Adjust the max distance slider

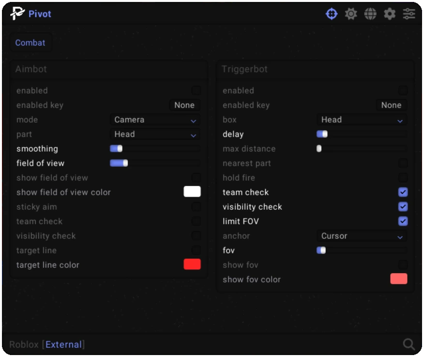tap(362, 149)
